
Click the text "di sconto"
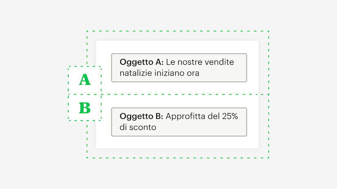pyautogui.click(x=138, y=128)
